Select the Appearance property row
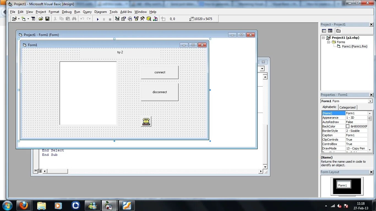 (x=345, y=118)
